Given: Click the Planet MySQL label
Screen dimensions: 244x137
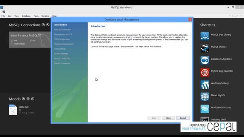Looking at the screenshot, I should tap(218, 95).
